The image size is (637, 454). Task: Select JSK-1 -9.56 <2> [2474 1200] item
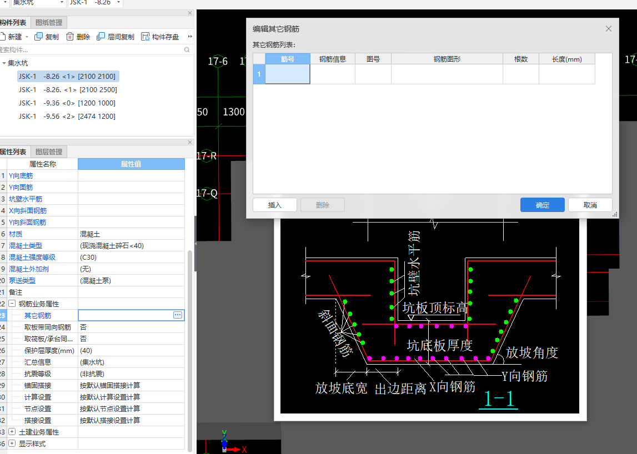tap(67, 117)
